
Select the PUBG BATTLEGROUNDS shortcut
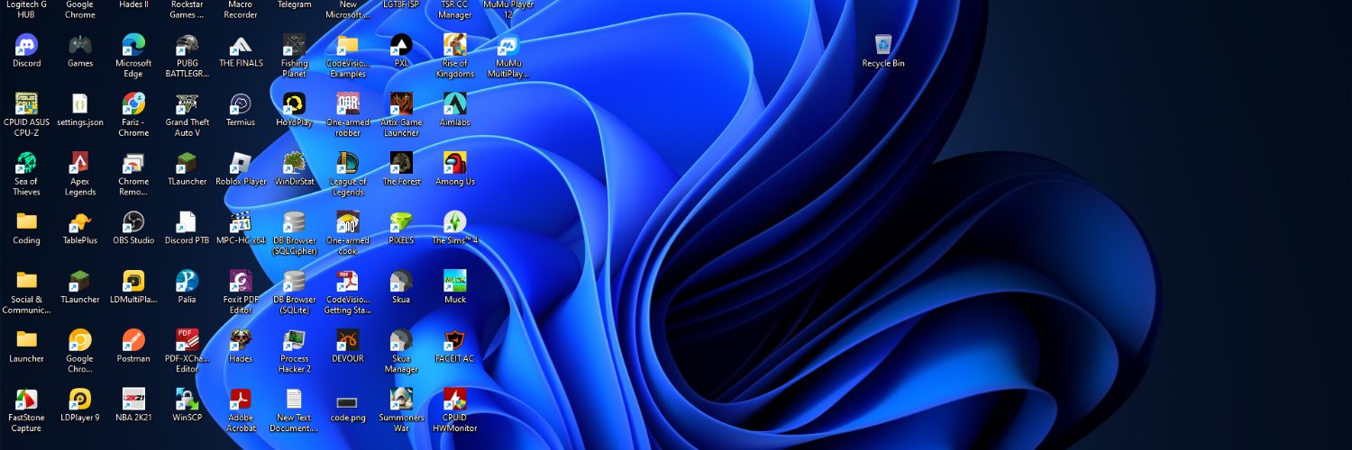tap(187, 45)
